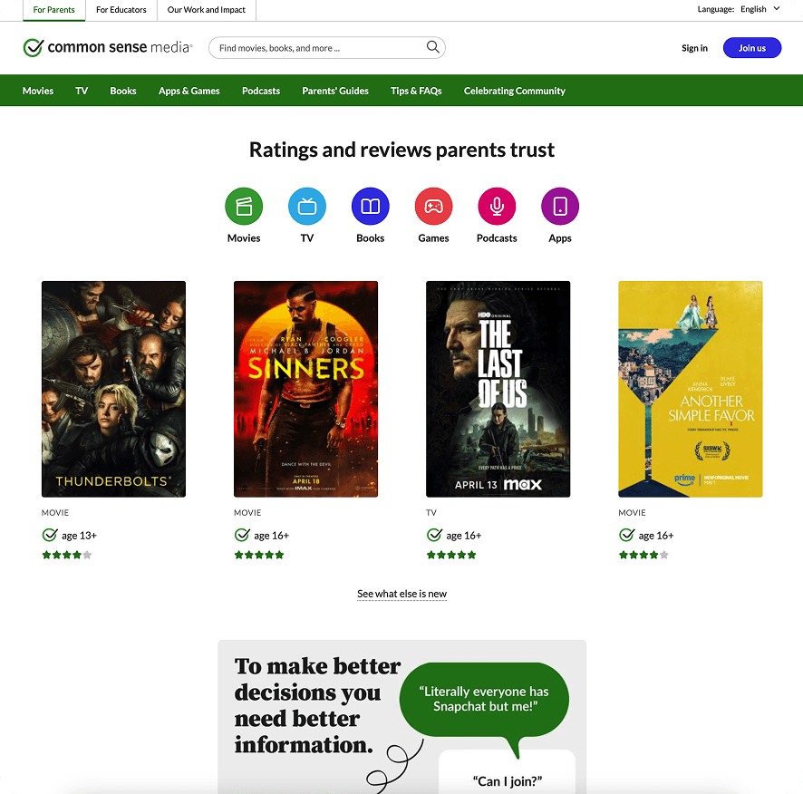The image size is (803, 794).
Task: Open the Another Simple Favor poster
Action: coord(691,389)
